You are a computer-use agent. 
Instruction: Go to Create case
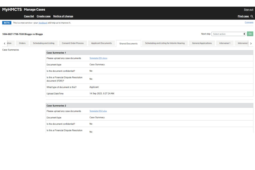pos(44,16)
